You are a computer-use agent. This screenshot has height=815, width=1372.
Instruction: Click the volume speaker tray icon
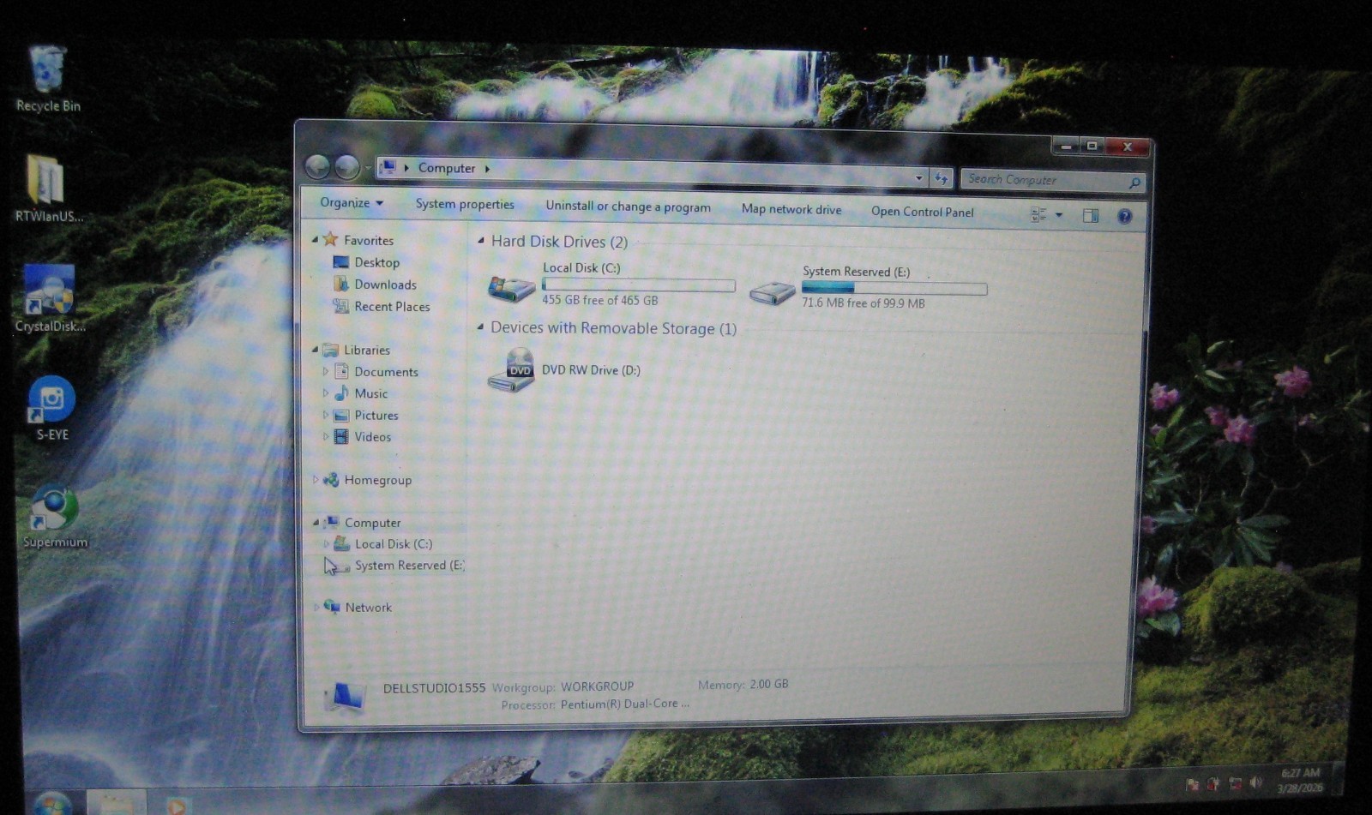pos(1256,782)
